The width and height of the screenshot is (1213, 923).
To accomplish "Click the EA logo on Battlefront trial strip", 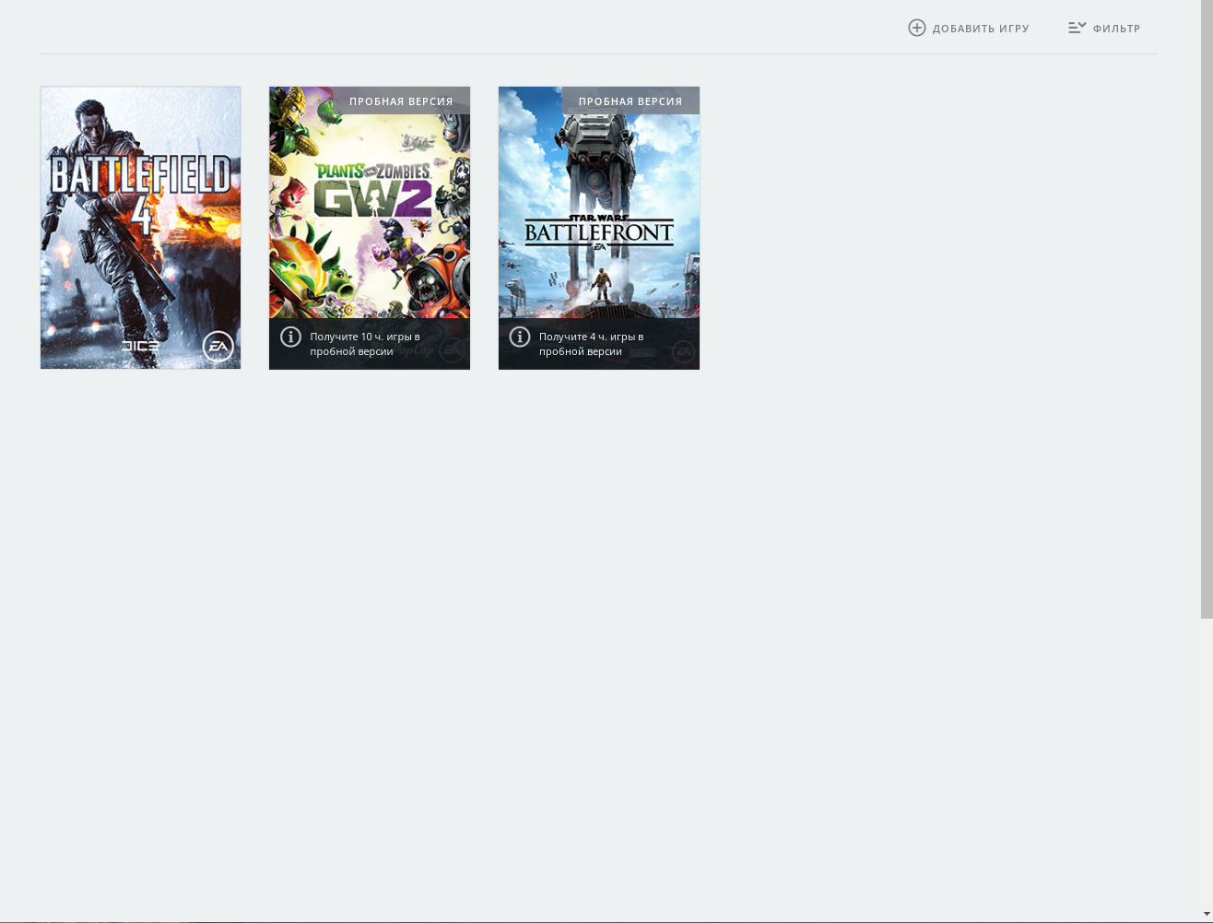I will click(x=682, y=351).
